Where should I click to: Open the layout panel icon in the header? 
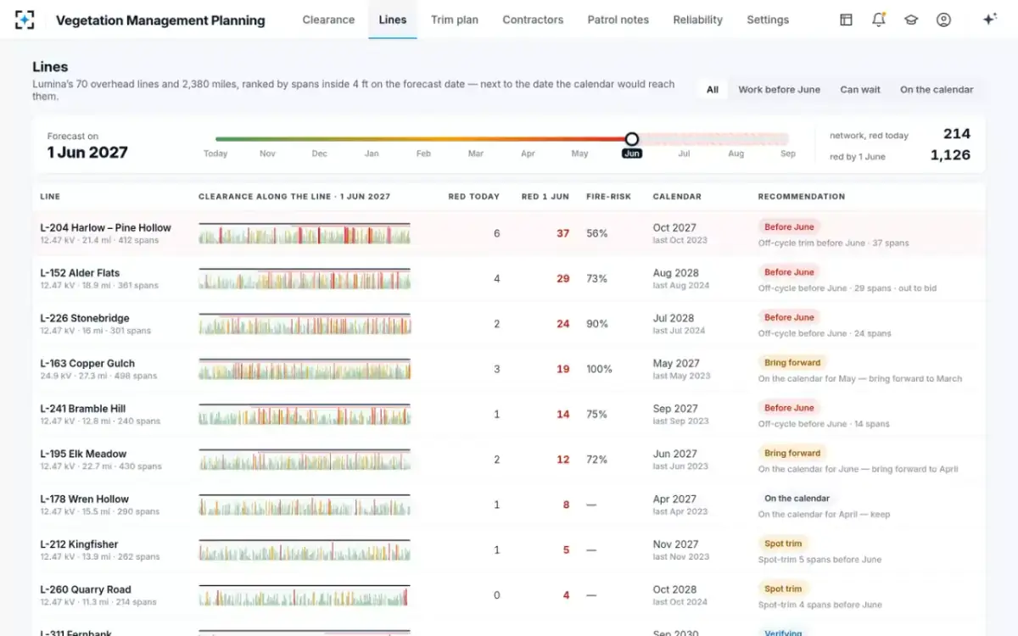click(x=846, y=20)
